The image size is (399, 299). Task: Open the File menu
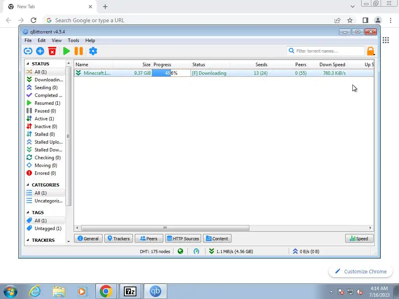point(28,40)
